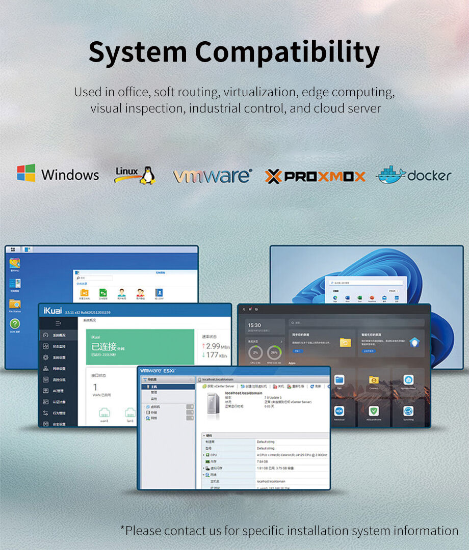The width and height of the screenshot is (469, 551).
Task: Click the RAM usage circular gauge
Action: (x=273, y=352)
